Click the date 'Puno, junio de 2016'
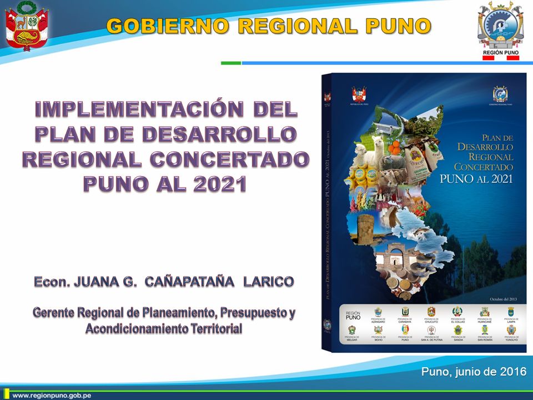Viewport: 533px width, 400px height. pyautogui.click(x=474, y=371)
